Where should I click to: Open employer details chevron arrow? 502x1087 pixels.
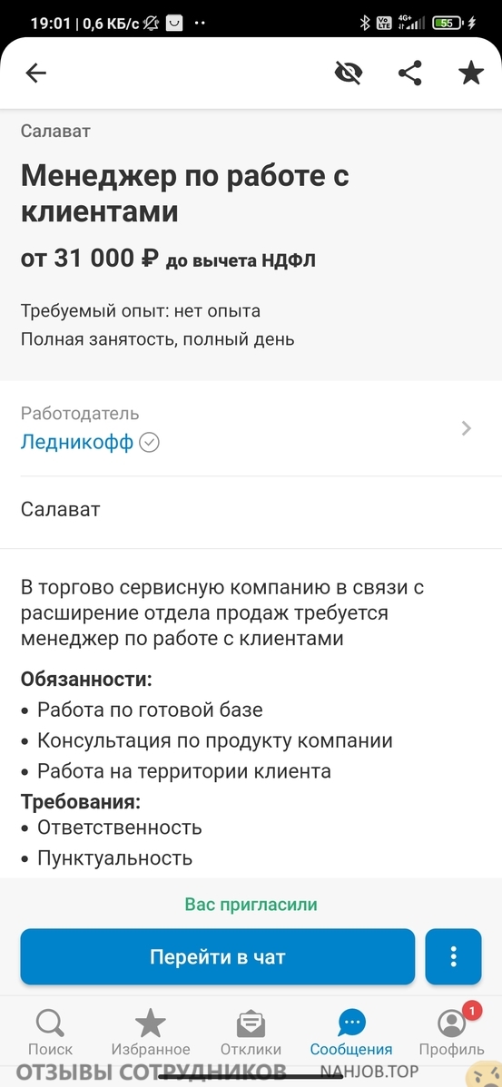(467, 428)
